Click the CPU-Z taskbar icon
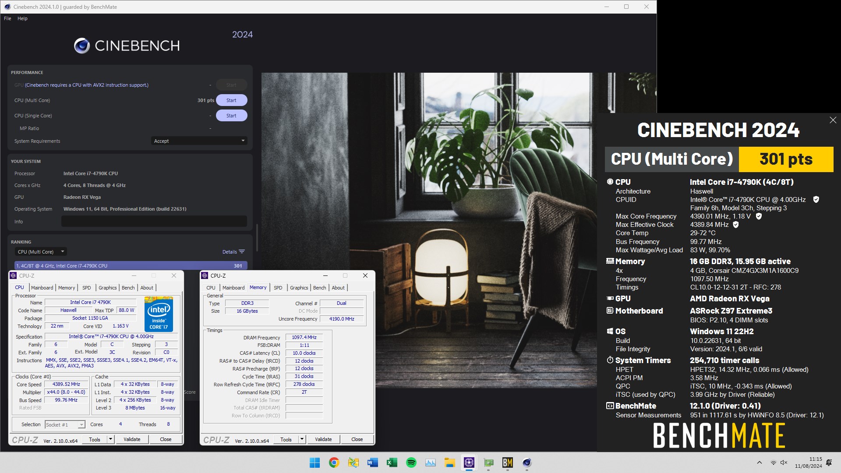The height and width of the screenshot is (473, 841). click(469, 462)
